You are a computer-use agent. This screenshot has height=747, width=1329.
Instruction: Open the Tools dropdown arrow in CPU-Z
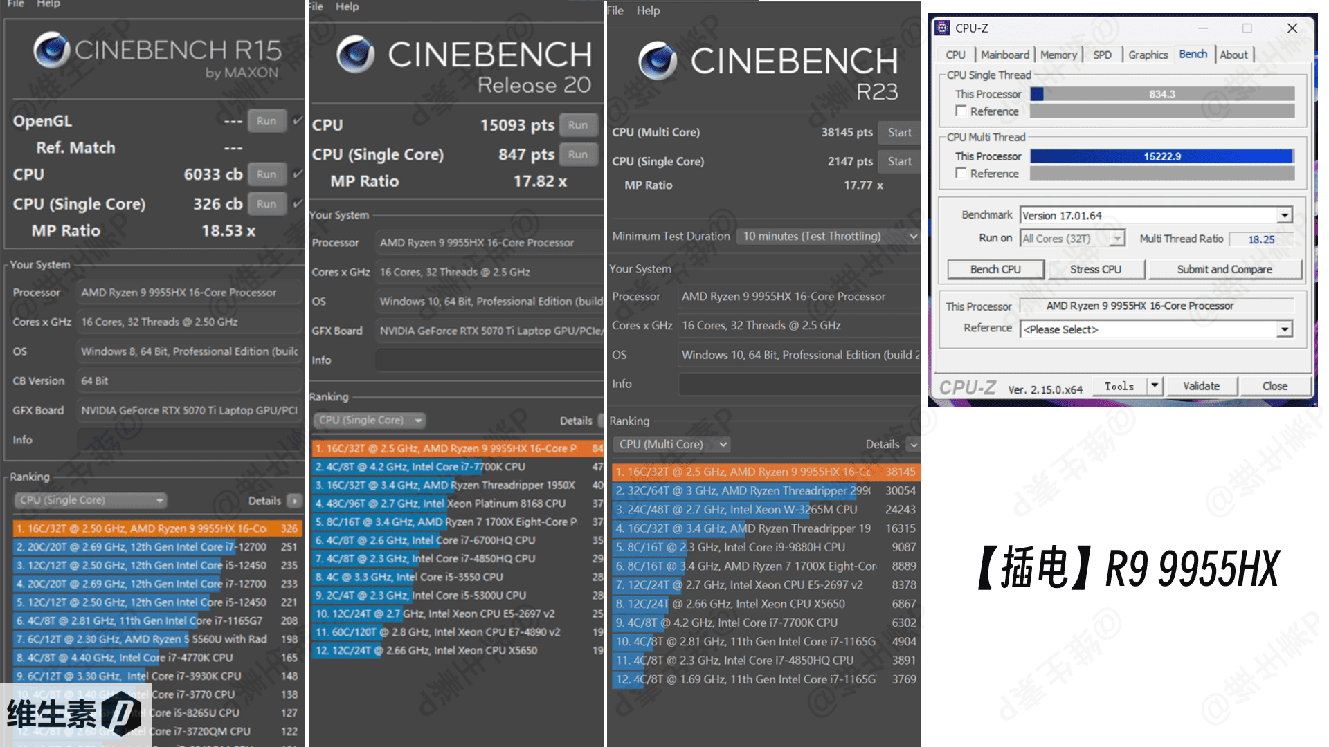(x=1155, y=386)
